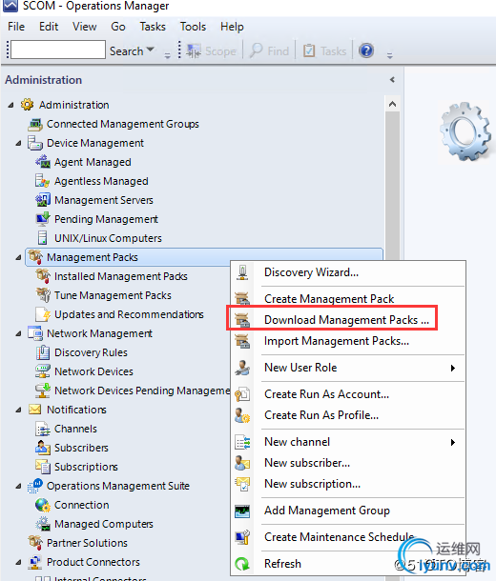Image resolution: width=496 pixels, height=581 pixels.
Task: Open the Tools menu
Action: pos(193,27)
